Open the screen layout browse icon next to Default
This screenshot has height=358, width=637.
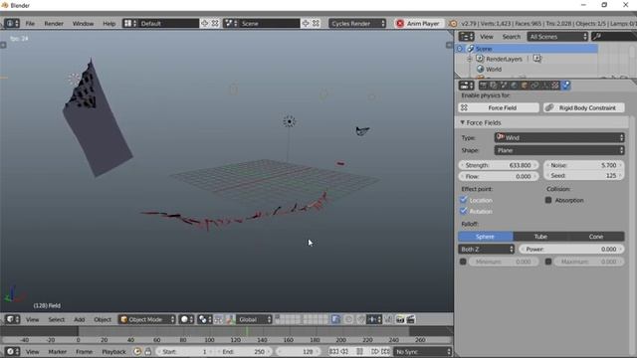130,23
